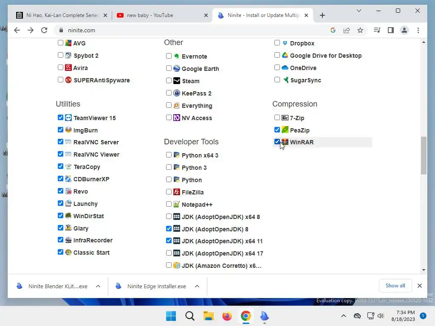
Task: Click the Google Earth globe icon
Action: click(x=177, y=68)
